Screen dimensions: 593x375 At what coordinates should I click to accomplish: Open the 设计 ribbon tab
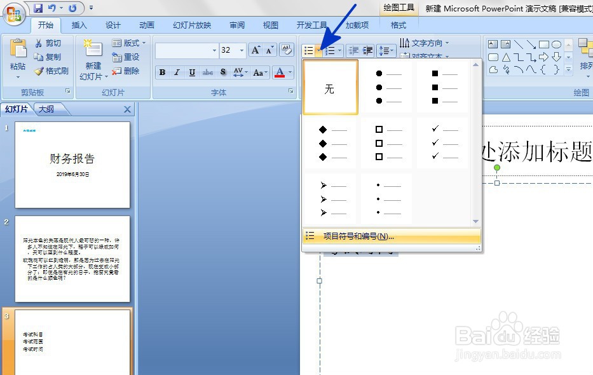(112, 25)
